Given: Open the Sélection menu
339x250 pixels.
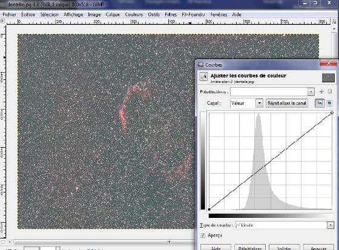Looking at the screenshot, I should coord(49,15).
